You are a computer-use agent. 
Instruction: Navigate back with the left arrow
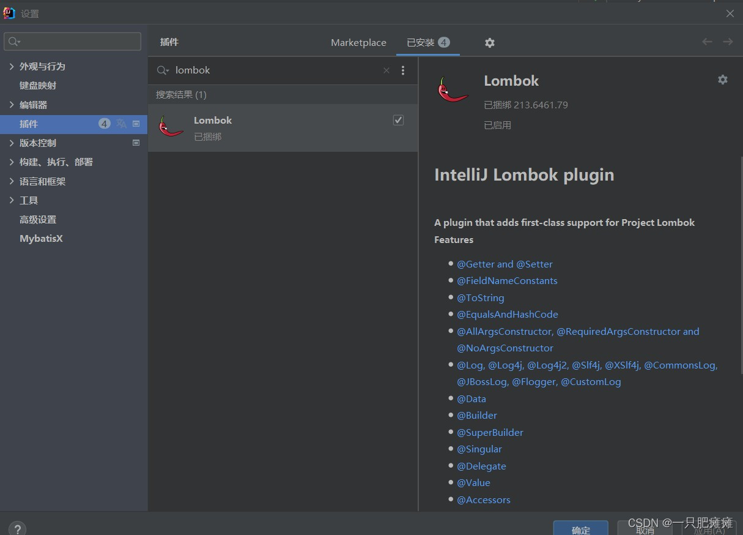[x=707, y=42]
